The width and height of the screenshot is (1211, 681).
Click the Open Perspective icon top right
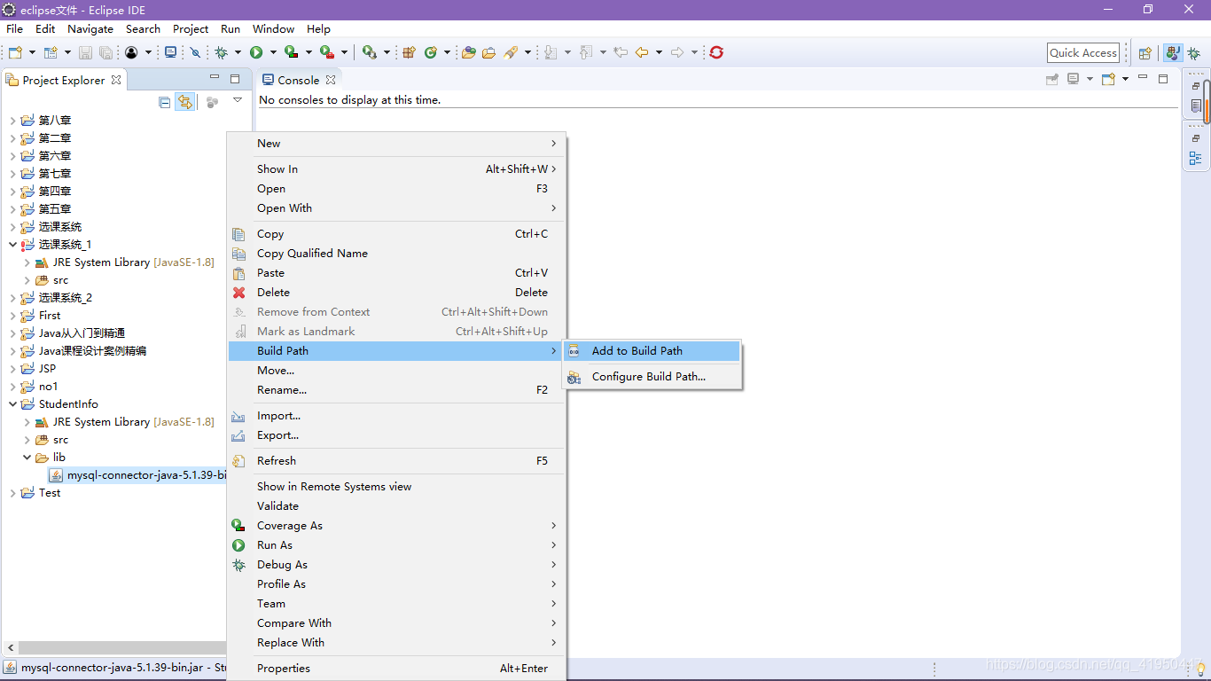click(1145, 52)
